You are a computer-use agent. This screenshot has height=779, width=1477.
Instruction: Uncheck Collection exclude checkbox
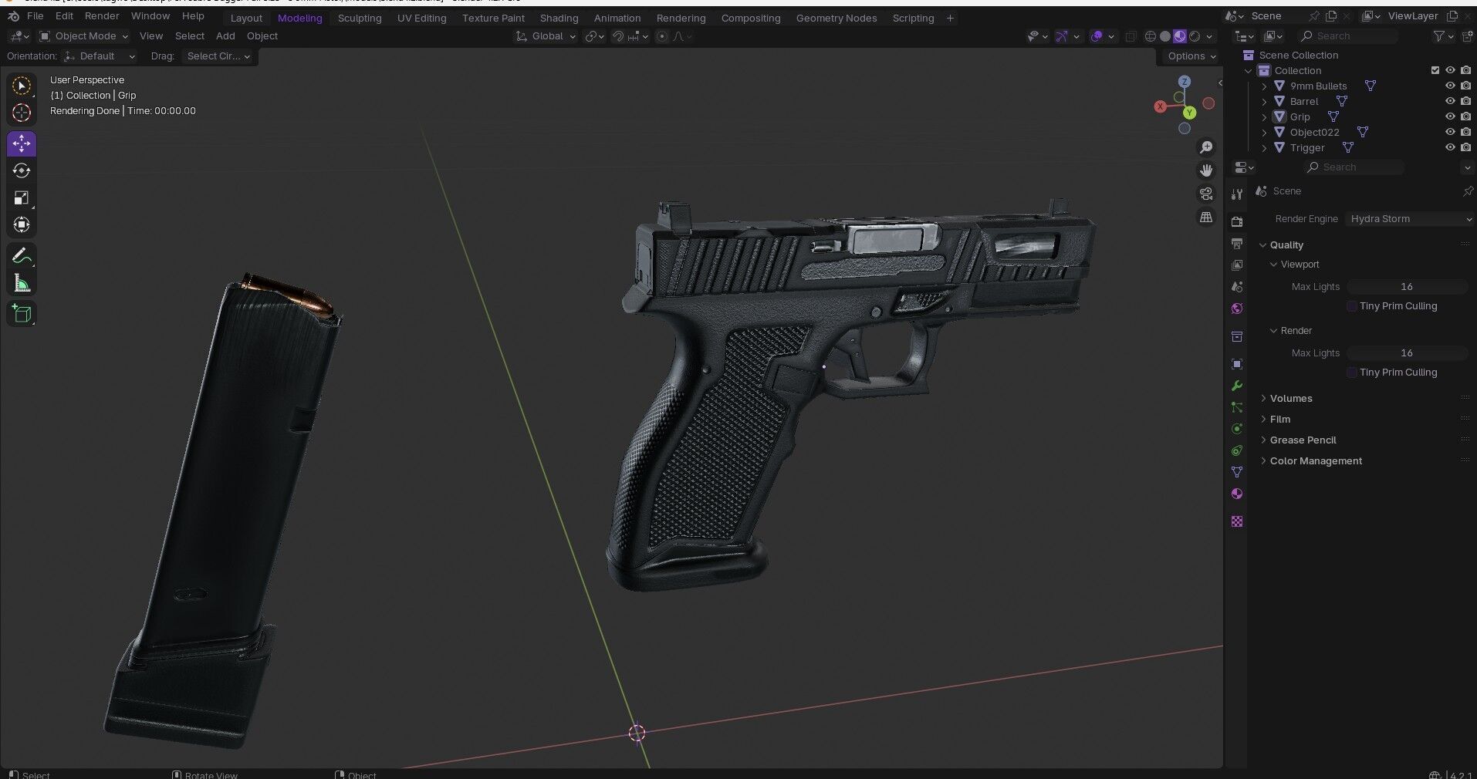1435,70
